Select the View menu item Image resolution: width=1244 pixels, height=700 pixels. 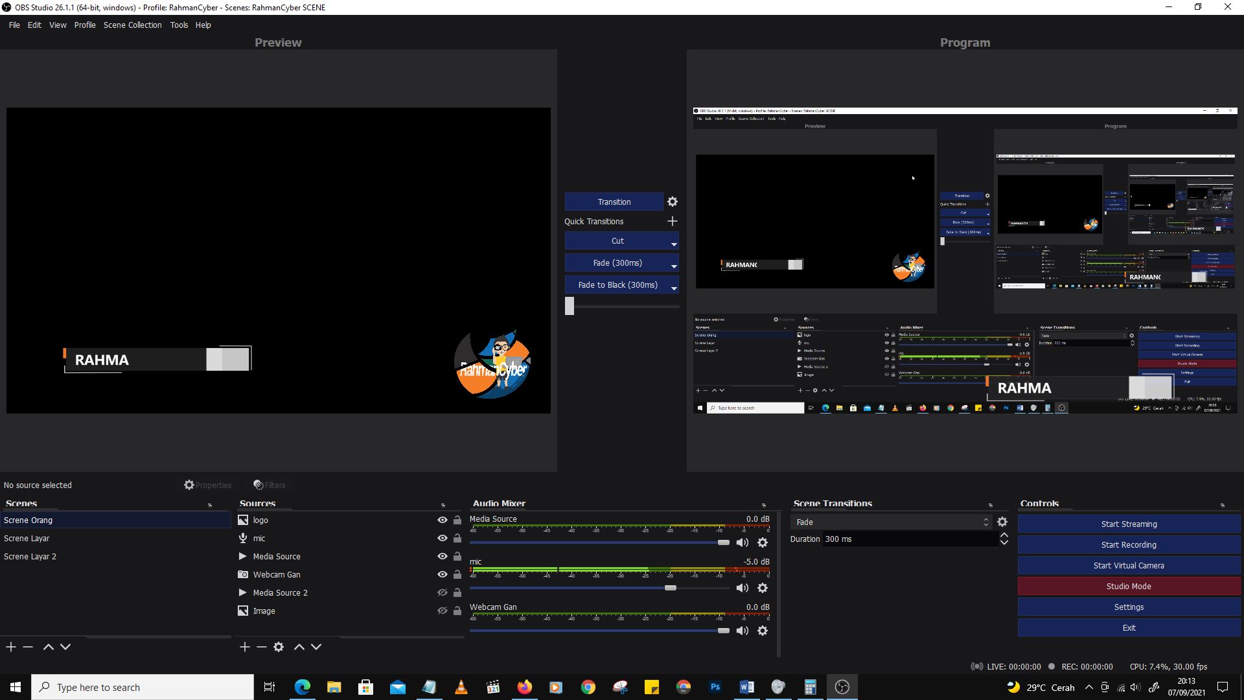pyautogui.click(x=57, y=25)
